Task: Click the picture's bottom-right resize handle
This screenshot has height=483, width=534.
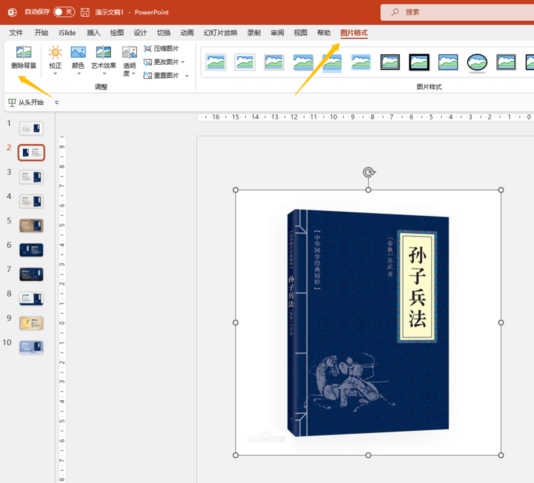Action: 501,455
